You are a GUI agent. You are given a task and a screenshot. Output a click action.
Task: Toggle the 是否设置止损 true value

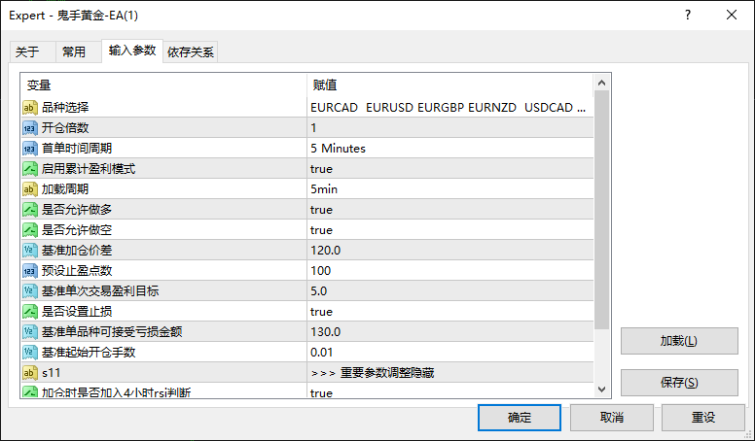(x=450, y=312)
